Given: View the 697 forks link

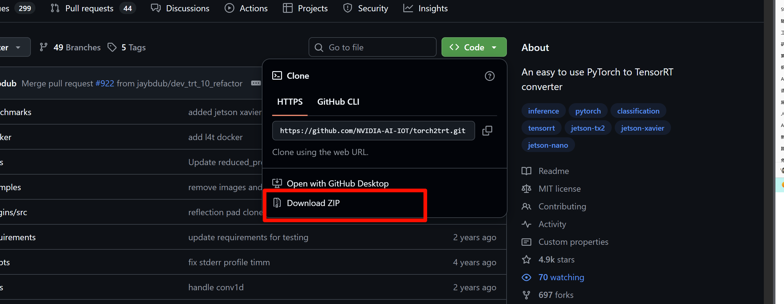Looking at the screenshot, I should 556,295.
